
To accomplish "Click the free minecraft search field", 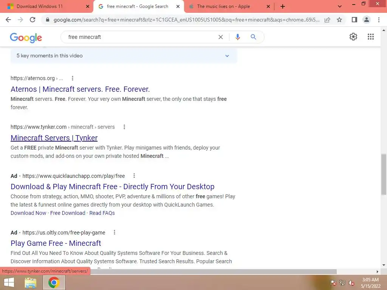I will coord(141,37).
